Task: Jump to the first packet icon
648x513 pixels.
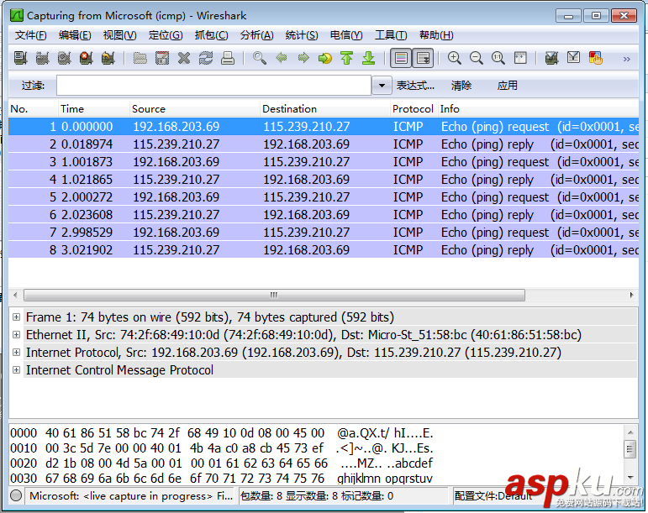Action: coord(347,58)
